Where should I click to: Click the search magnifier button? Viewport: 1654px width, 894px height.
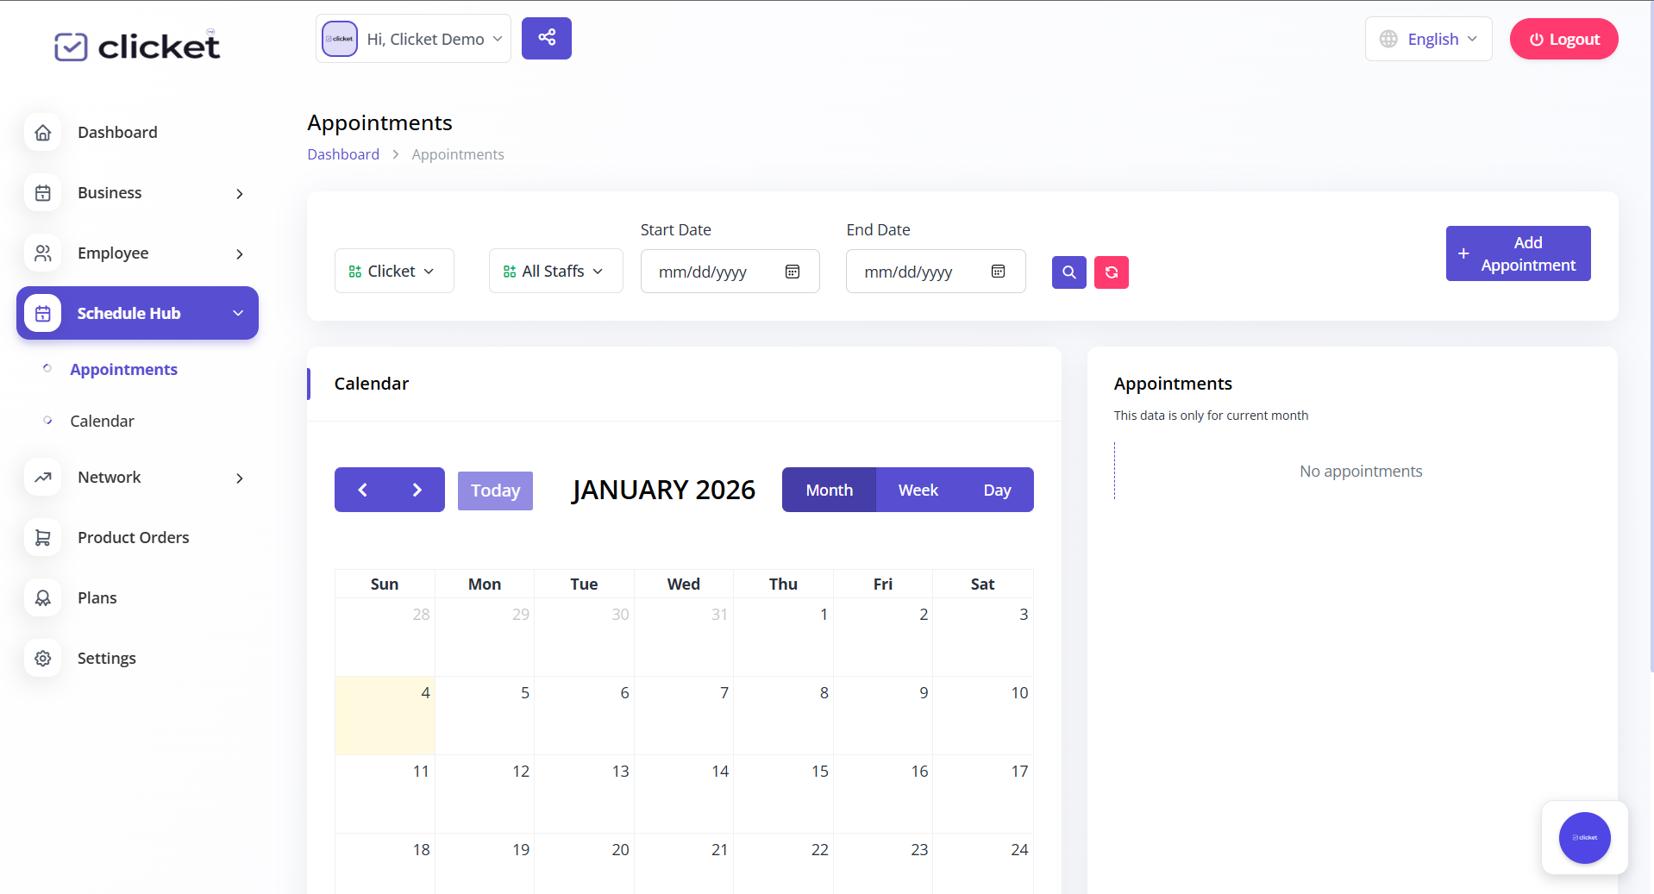pos(1068,272)
